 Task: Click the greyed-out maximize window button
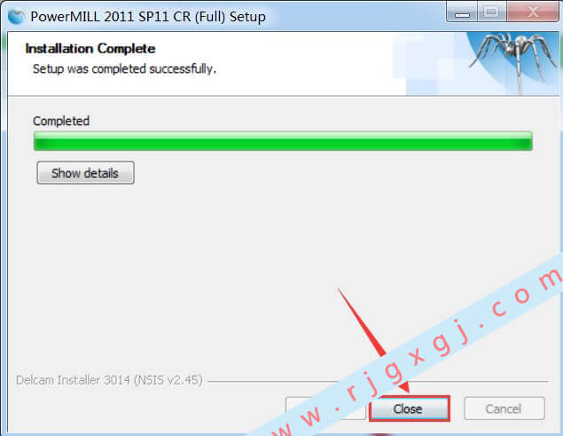coord(491,12)
